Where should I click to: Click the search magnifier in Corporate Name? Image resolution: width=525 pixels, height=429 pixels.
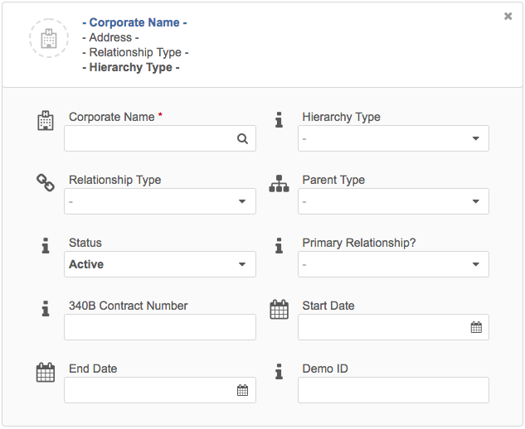pos(242,138)
